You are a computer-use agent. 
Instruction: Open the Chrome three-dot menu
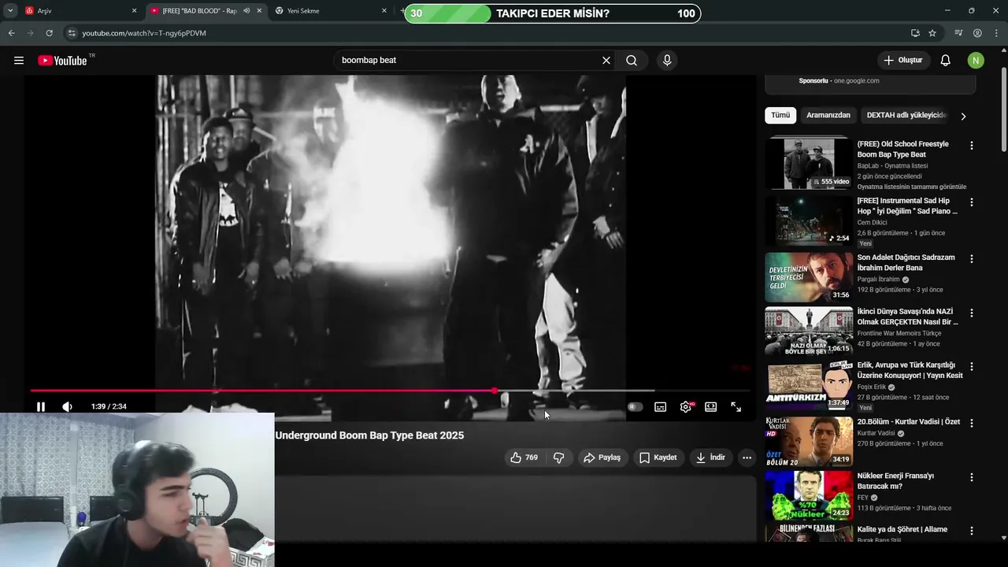click(x=996, y=33)
